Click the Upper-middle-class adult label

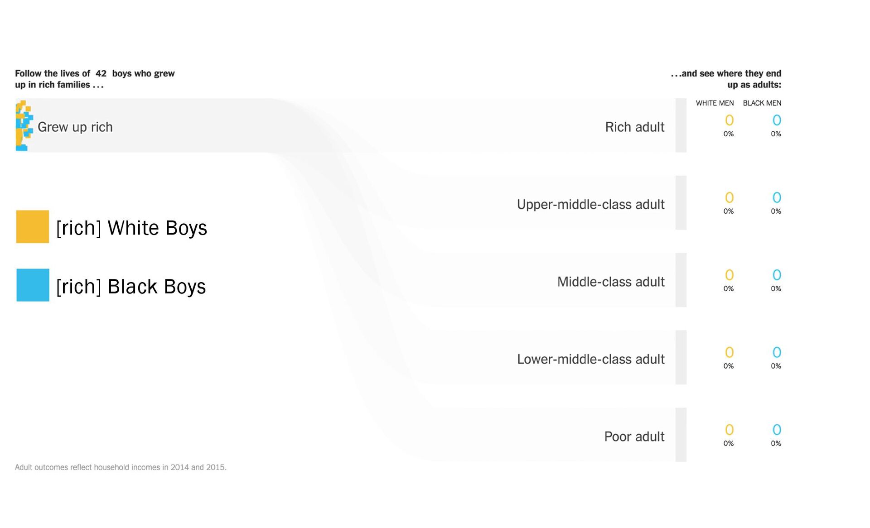tap(590, 204)
